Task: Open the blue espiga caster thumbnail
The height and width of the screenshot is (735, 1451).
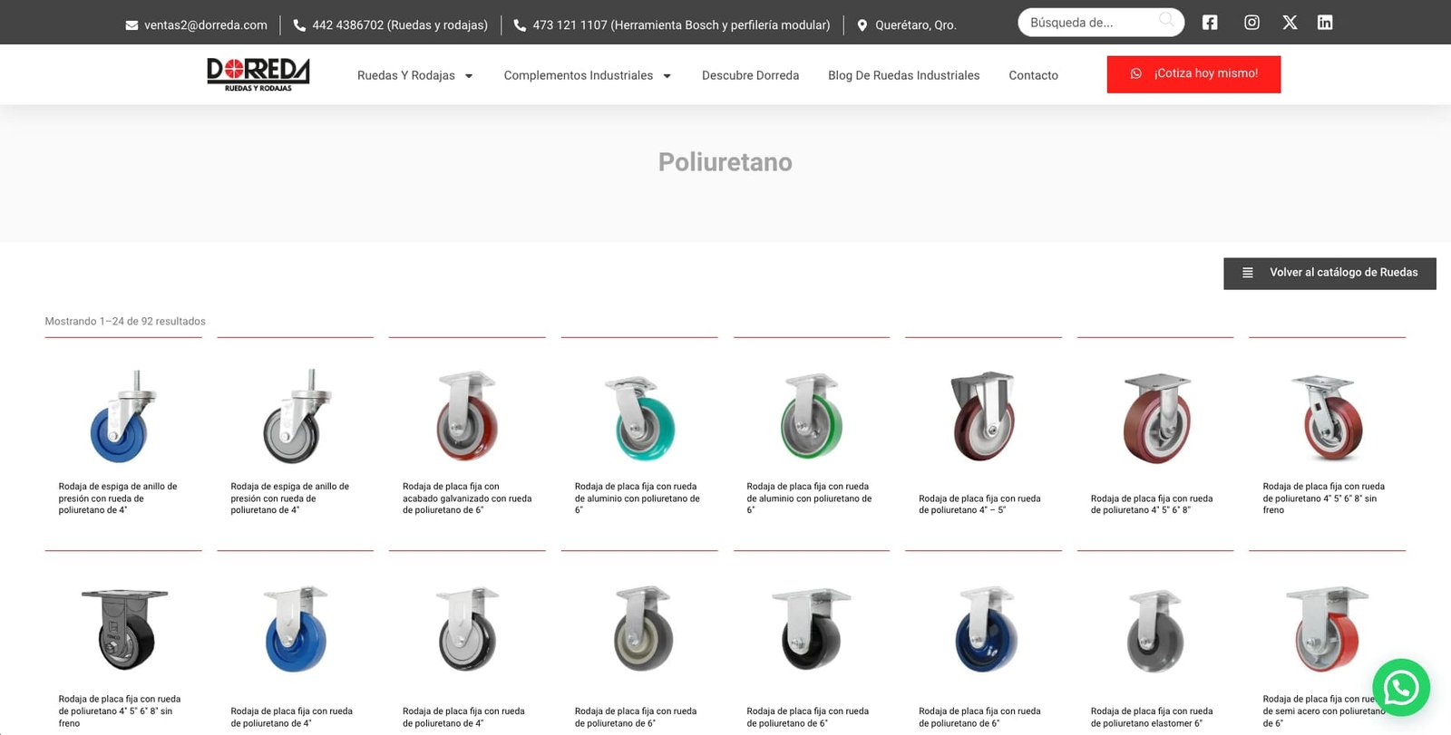Action: (123, 416)
